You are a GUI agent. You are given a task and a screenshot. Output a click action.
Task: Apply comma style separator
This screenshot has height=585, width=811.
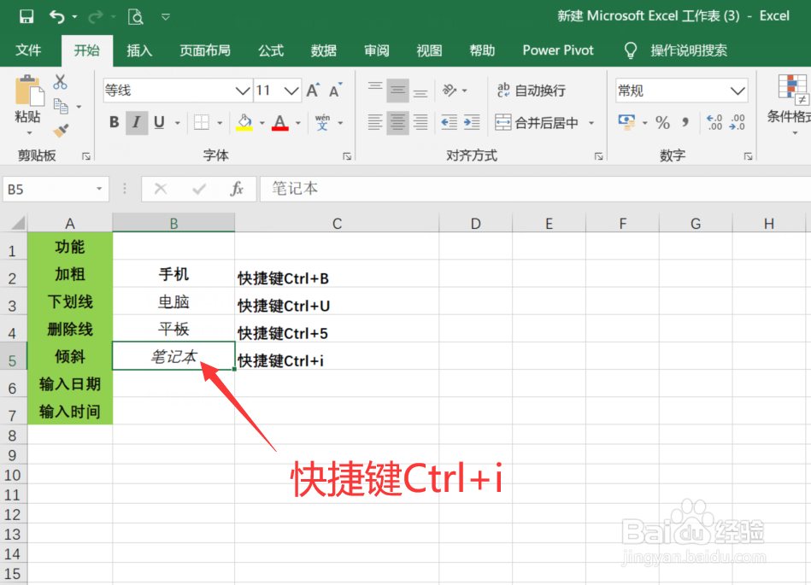click(x=685, y=122)
